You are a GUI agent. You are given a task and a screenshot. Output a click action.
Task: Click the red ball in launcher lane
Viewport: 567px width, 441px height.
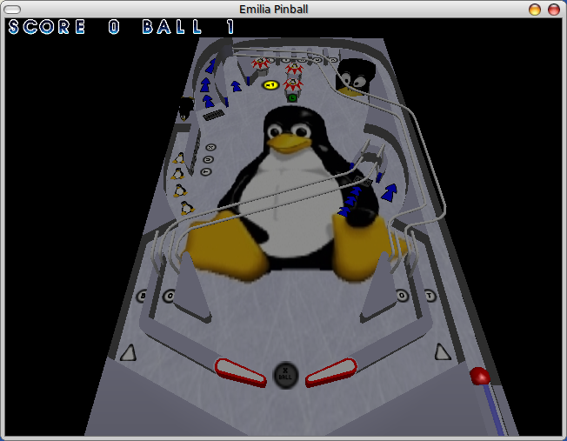coord(479,376)
